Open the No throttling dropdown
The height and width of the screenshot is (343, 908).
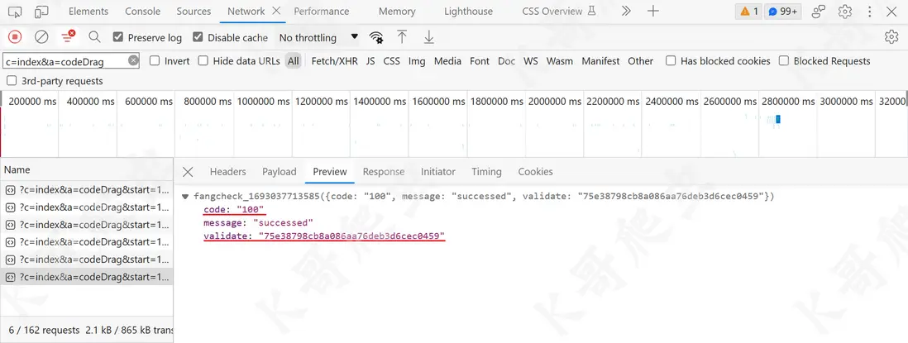pos(318,37)
